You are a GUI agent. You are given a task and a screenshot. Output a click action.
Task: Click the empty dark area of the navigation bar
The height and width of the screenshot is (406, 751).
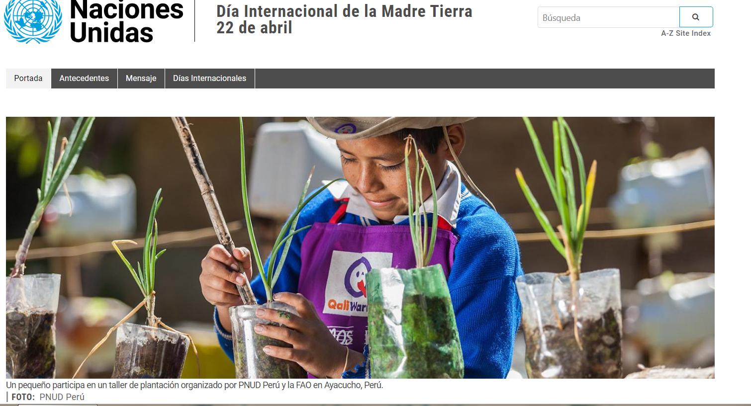(484, 79)
